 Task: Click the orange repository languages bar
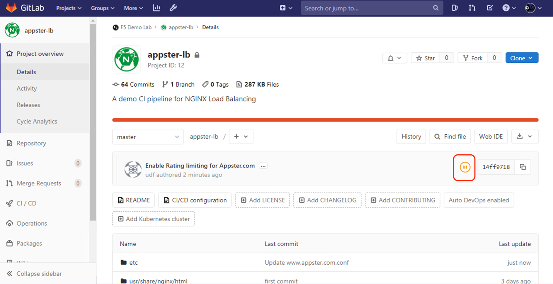tap(325, 120)
